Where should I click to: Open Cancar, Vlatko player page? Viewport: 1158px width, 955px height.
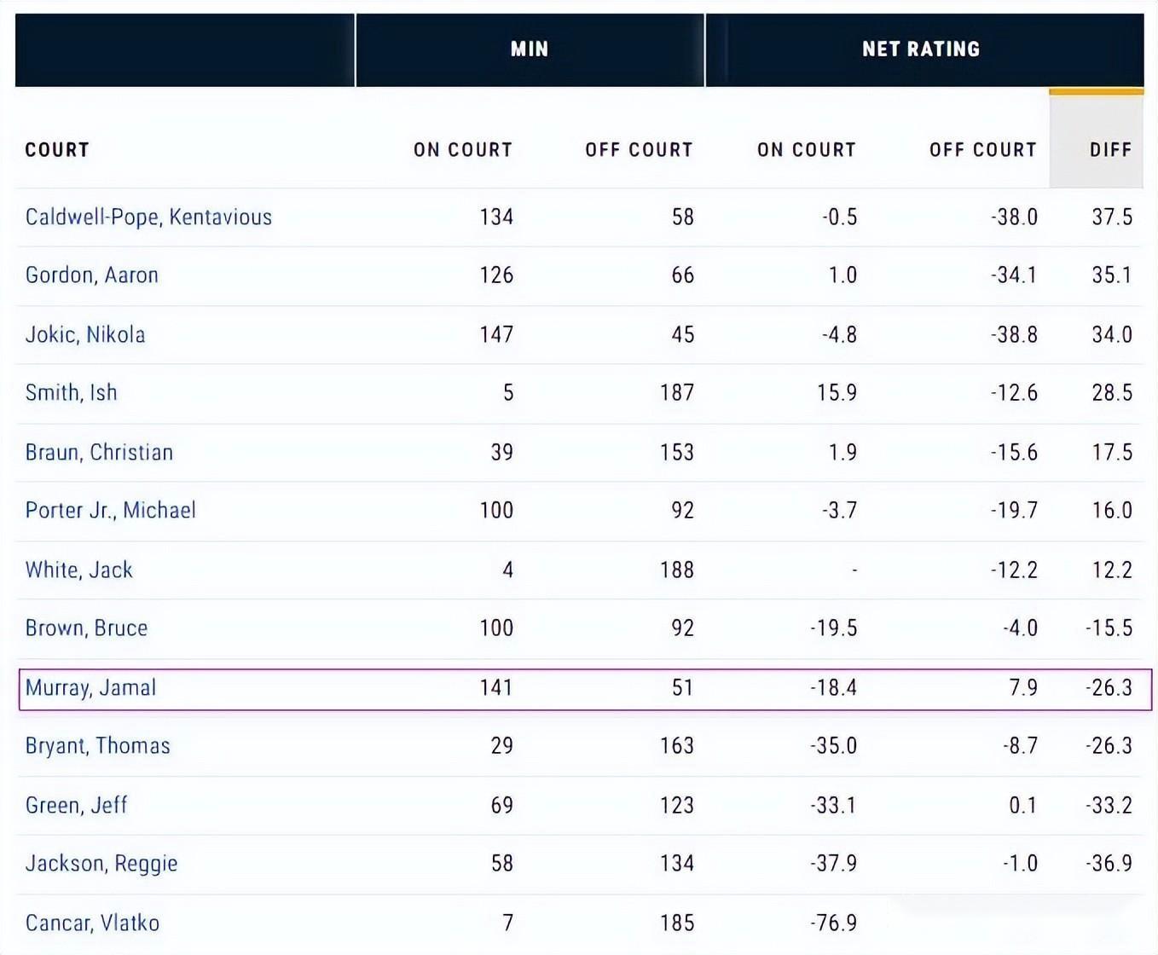tap(92, 923)
